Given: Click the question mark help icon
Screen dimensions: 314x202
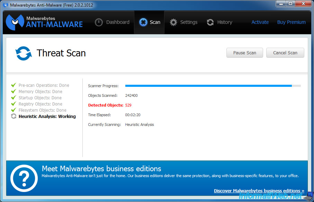Looking at the screenshot, I should pos(24,178).
